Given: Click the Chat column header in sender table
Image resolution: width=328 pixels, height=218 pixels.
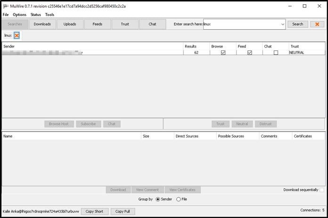Looking at the screenshot, I should pyautogui.click(x=276, y=46).
